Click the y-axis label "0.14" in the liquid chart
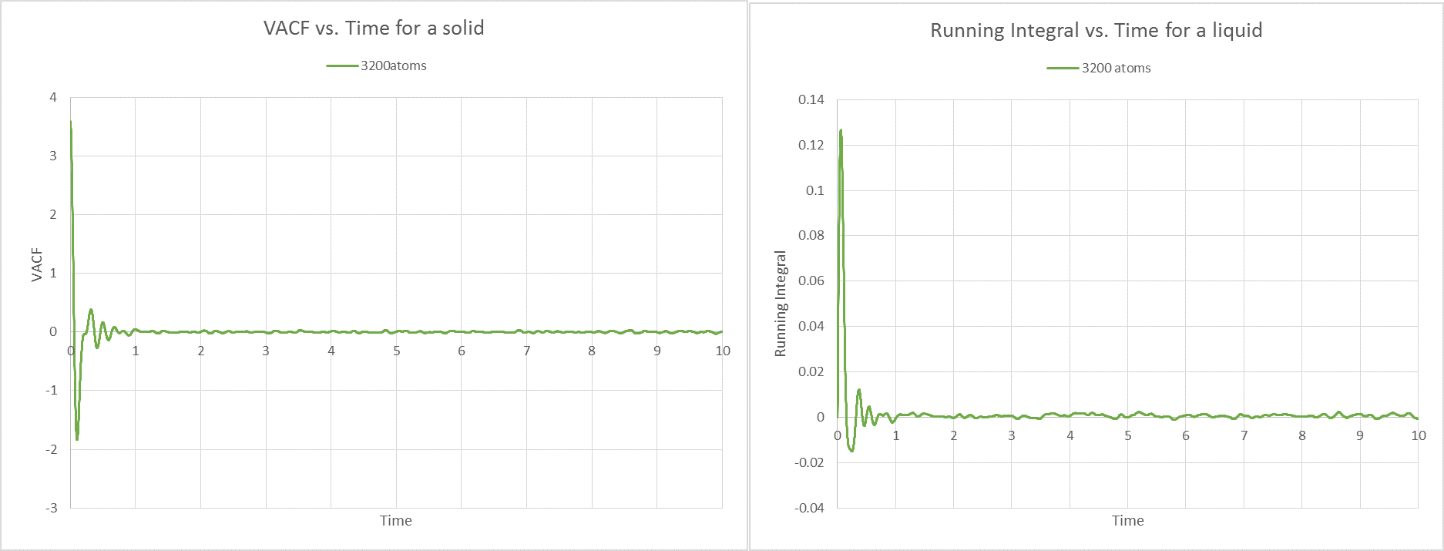The image size is (1444, 551). (x=811, y=100)
